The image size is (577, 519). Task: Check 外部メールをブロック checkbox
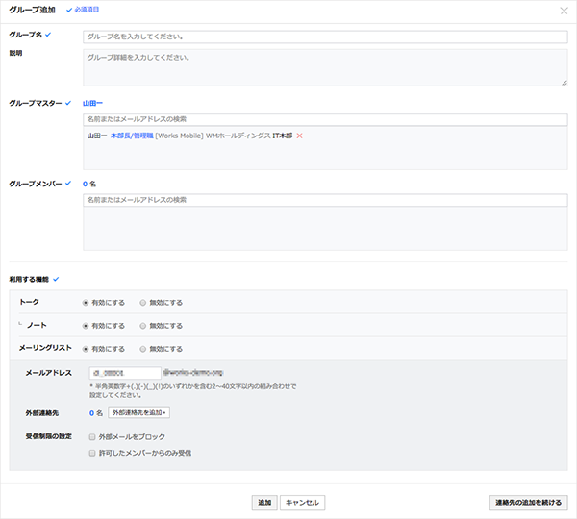coord(92,436)
